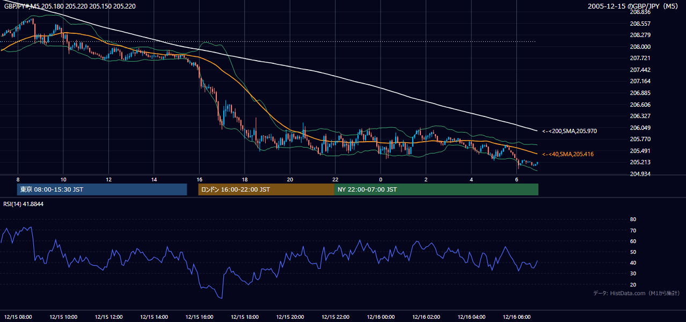Click hour label '12' under the price chart
Image resolution: width=686 pixels, height=322 pixels.
pos(108,179)
